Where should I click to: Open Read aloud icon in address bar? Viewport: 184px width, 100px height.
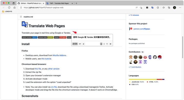tap(136, 8)
